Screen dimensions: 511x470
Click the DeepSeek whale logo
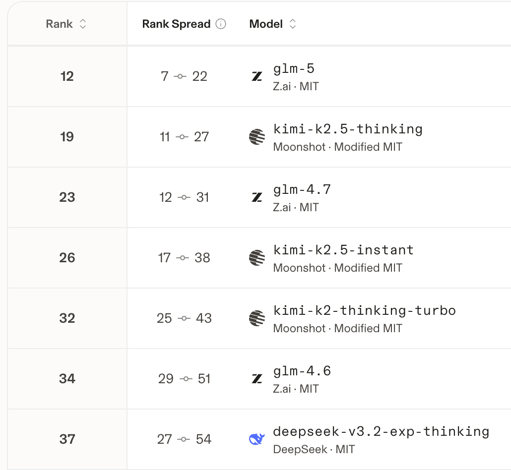tap(257, 439)
